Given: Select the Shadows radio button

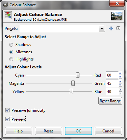Looking at the screenshot, I should click(11, 45).
